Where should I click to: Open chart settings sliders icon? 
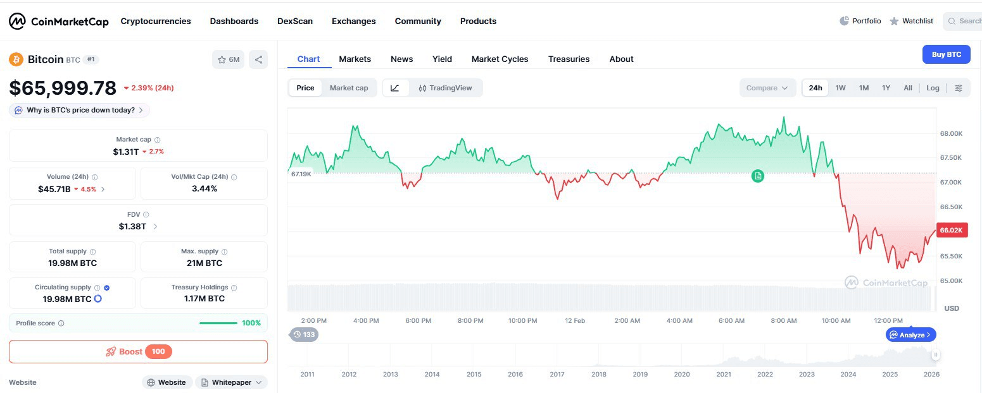tap(959, 88)
